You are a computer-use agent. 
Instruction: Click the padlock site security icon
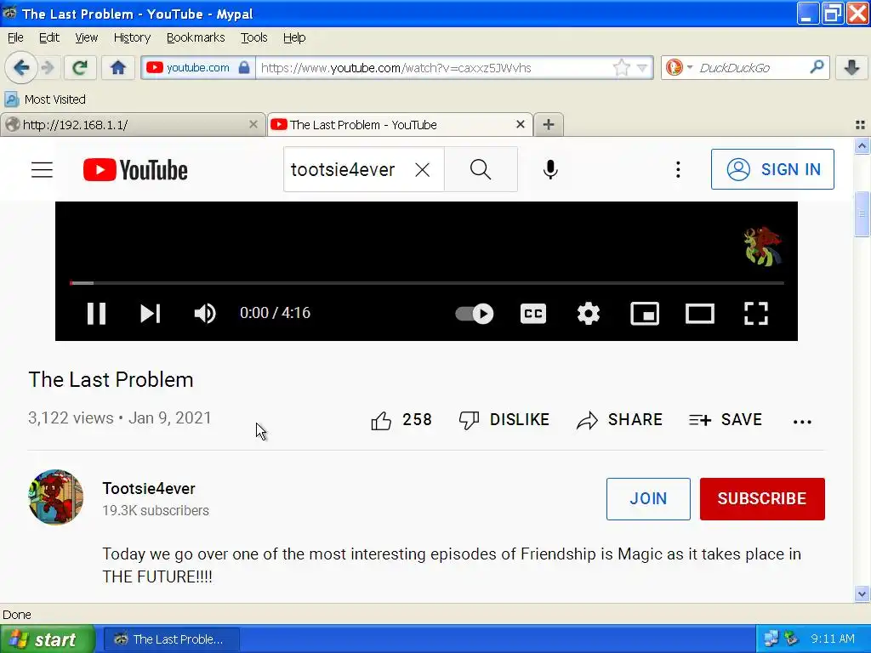pyautogui.click(x=244, y=68)
